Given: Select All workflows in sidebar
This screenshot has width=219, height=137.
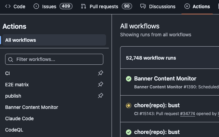Looking at the screenshot, I should click(54, 40).
